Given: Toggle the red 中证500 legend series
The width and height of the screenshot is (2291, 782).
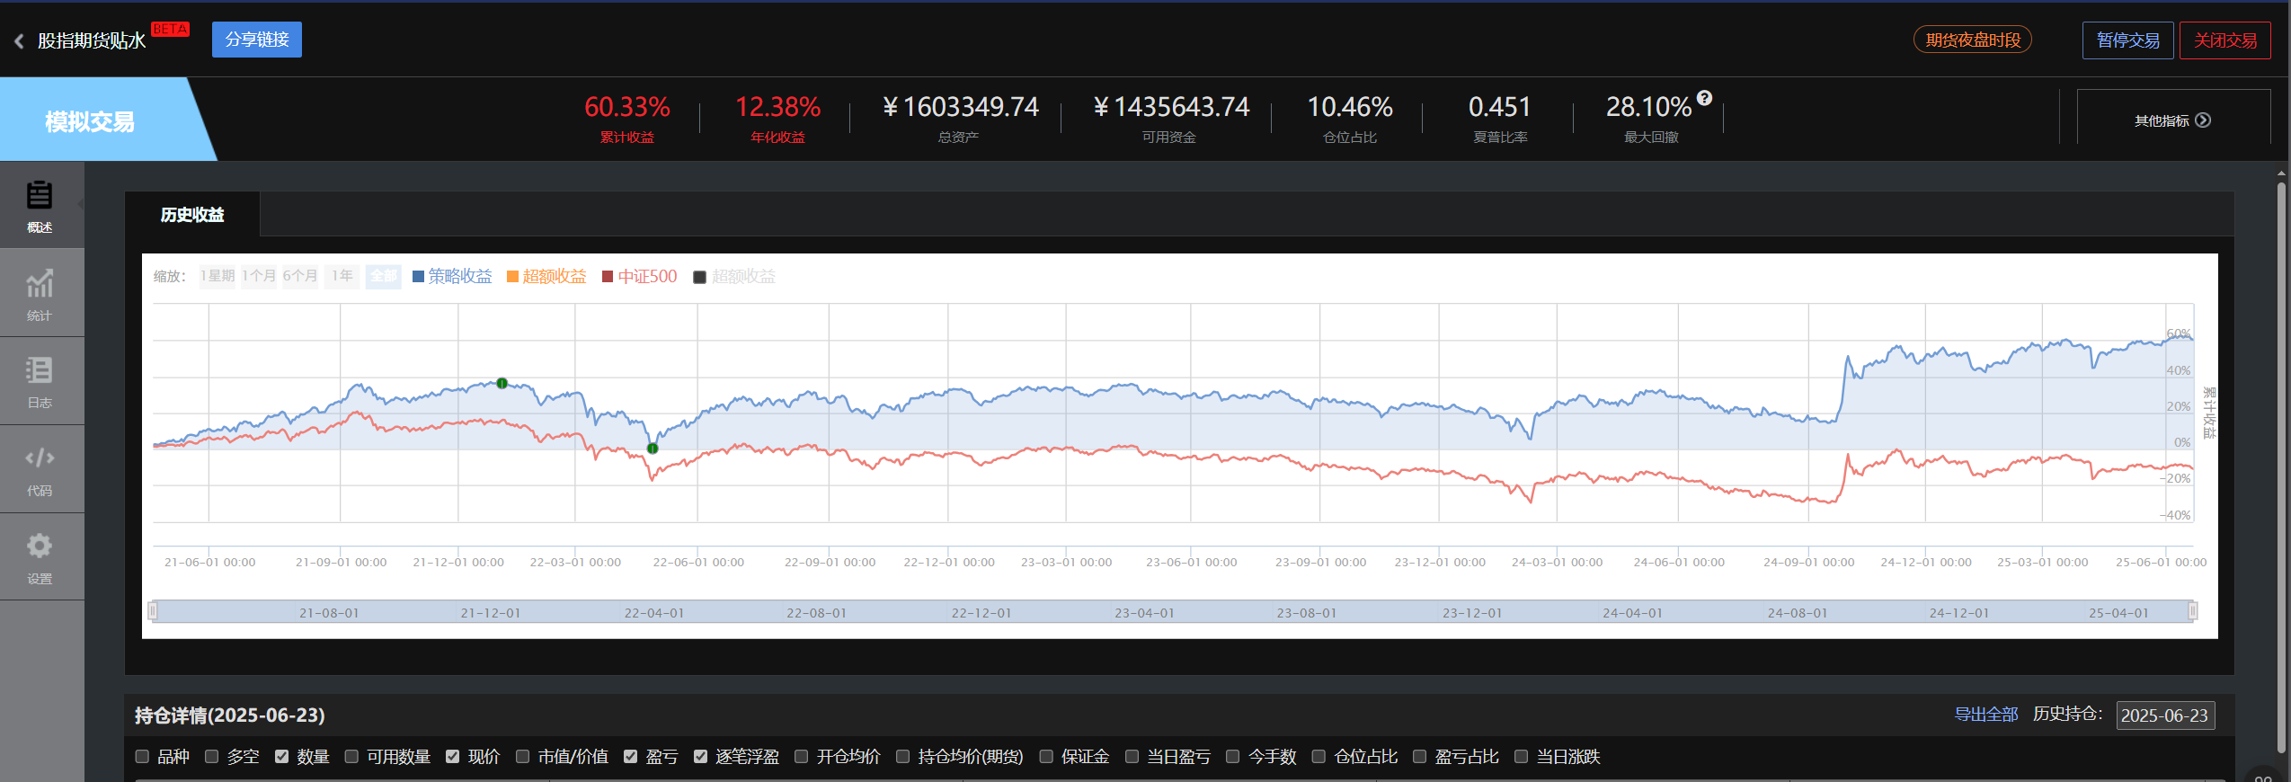Looking at the screenshot, I should (639, 276).
